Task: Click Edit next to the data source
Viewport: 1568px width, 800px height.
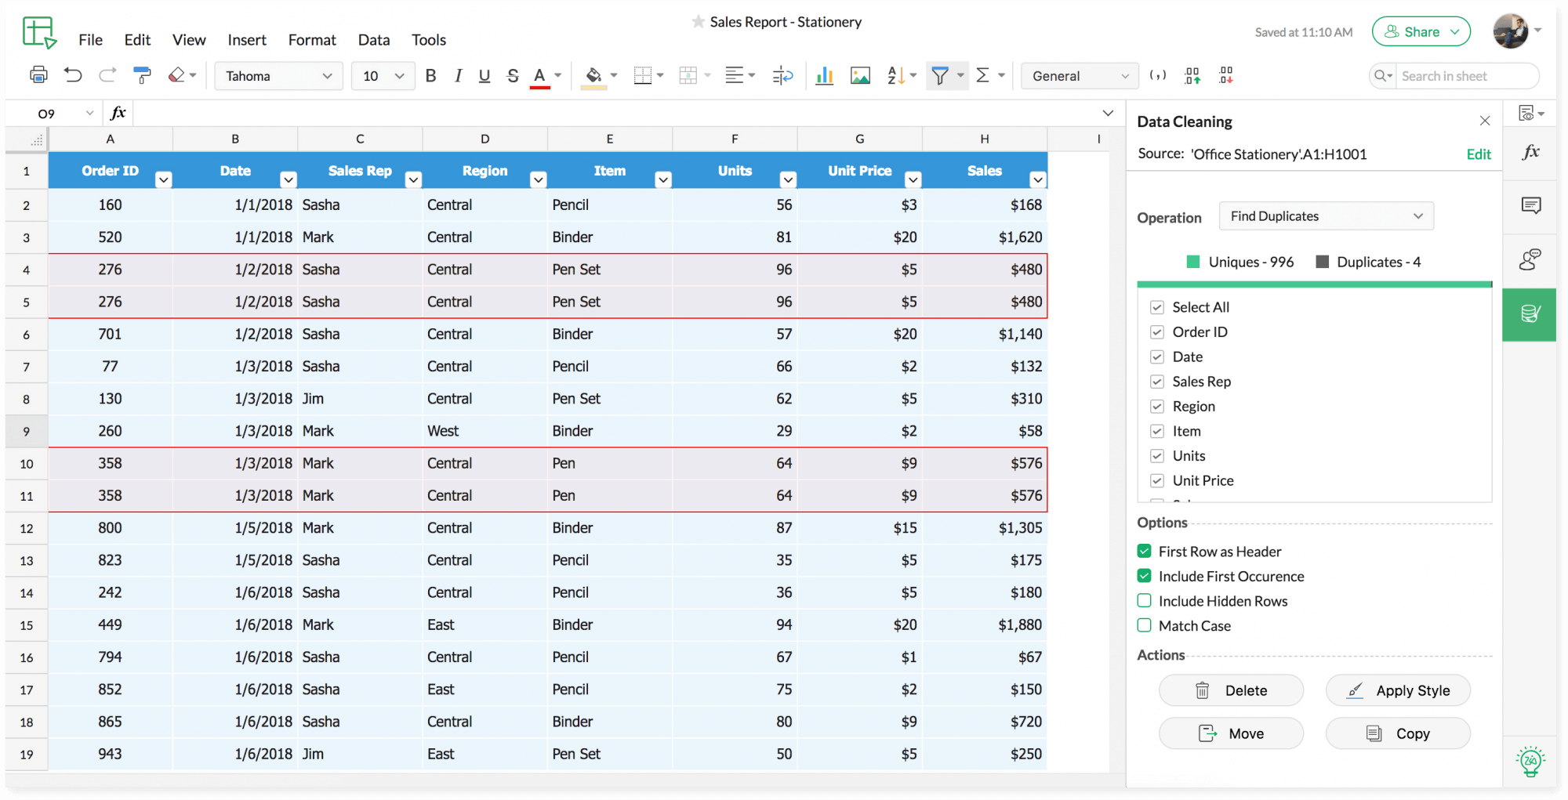Action: coord(1478,154)
